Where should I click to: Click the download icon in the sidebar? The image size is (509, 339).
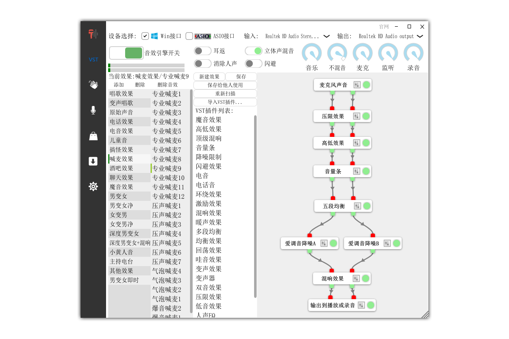(93, 161)
